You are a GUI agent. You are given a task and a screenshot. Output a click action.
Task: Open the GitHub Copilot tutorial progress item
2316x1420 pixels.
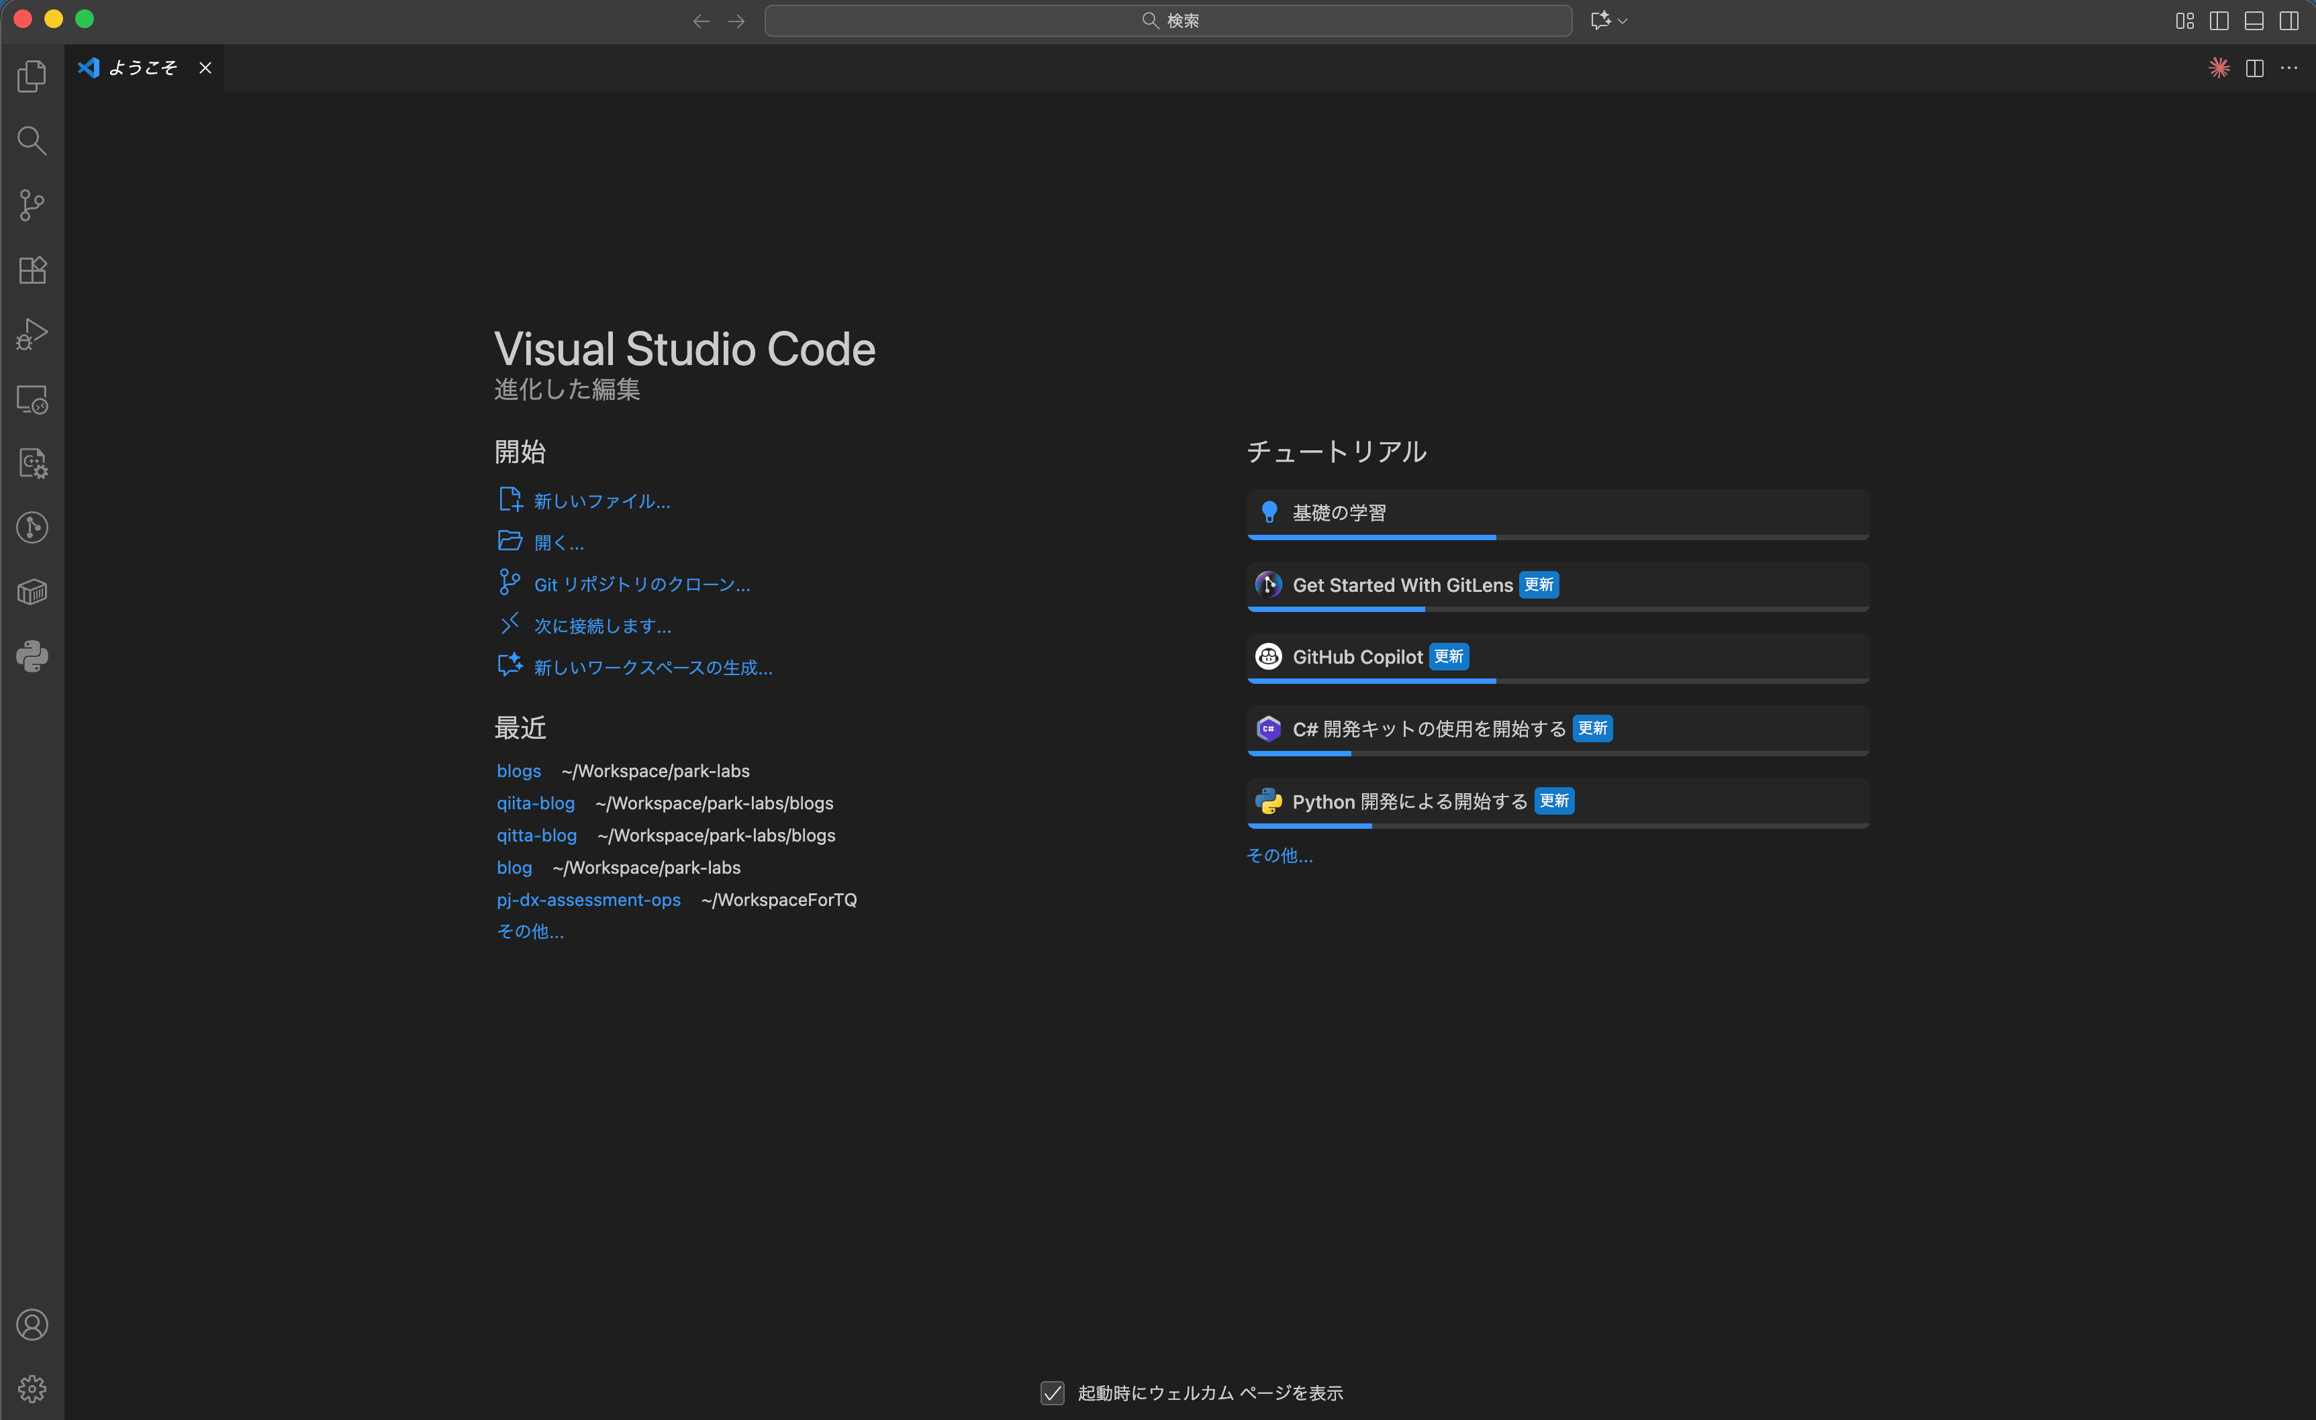coord(1557,657)
